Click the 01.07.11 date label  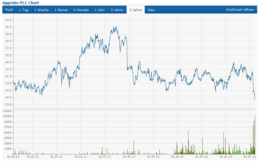(x=57, y=157)
